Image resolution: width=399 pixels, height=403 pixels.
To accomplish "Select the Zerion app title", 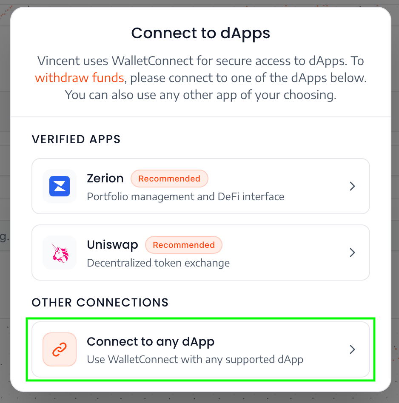I will (105, 179).
